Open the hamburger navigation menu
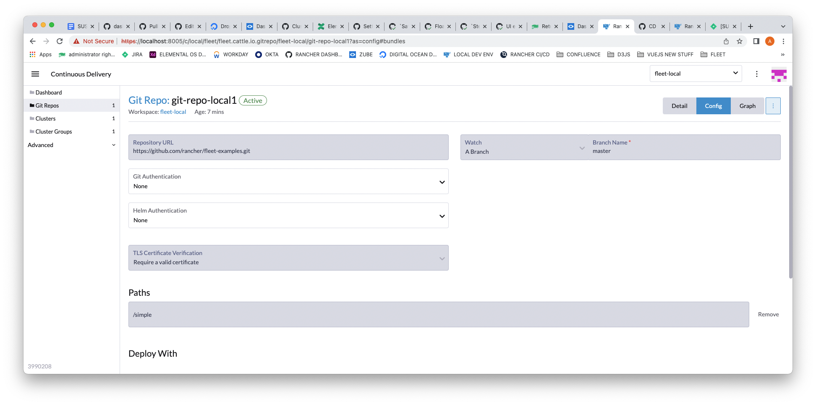 (x=35, y=74)
